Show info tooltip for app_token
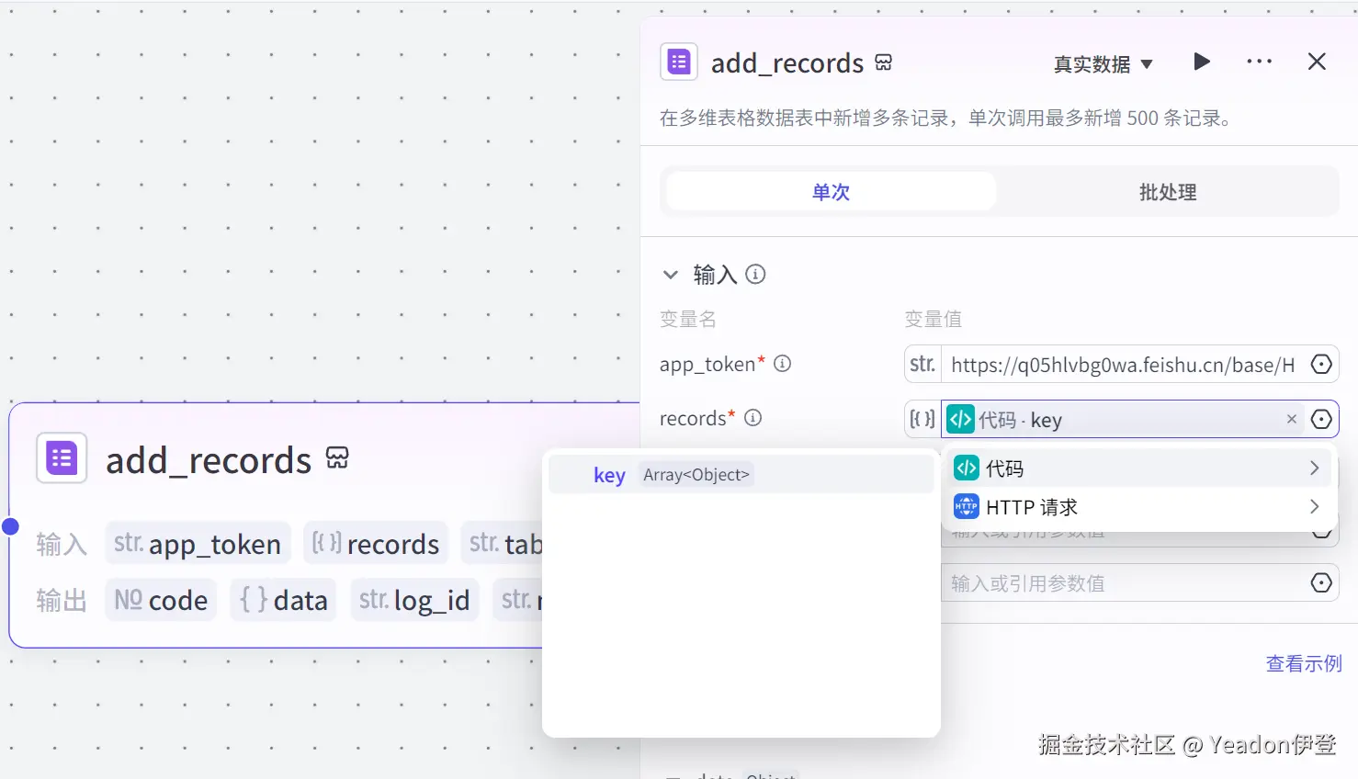Viewport: 1358px width, 779px height. point(783,364)
